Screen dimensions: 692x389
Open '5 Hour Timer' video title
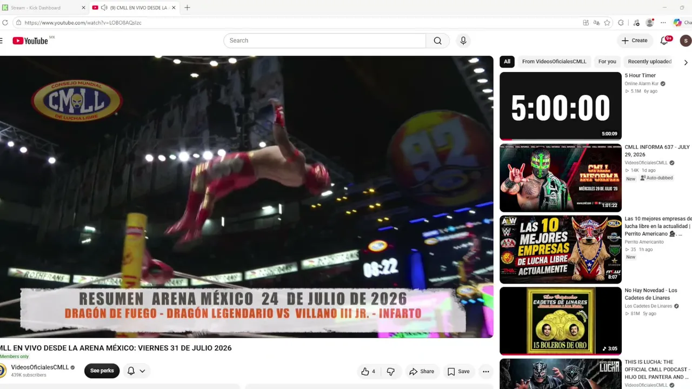(640, 76)
